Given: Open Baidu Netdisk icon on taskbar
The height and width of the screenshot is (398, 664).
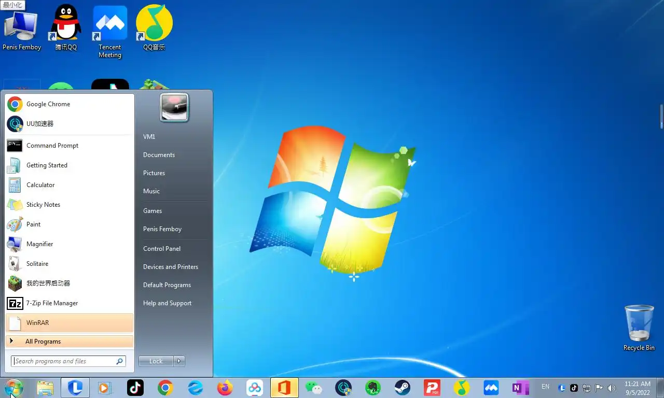Looking at the screenshot, I should (255, 388).
